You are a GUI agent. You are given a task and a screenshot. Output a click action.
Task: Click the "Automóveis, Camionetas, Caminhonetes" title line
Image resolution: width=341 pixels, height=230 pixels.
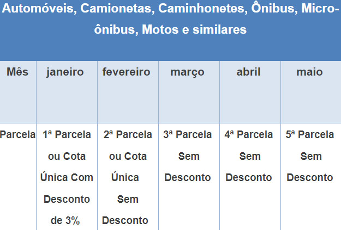pyautogui.click(x=170, y=10)
